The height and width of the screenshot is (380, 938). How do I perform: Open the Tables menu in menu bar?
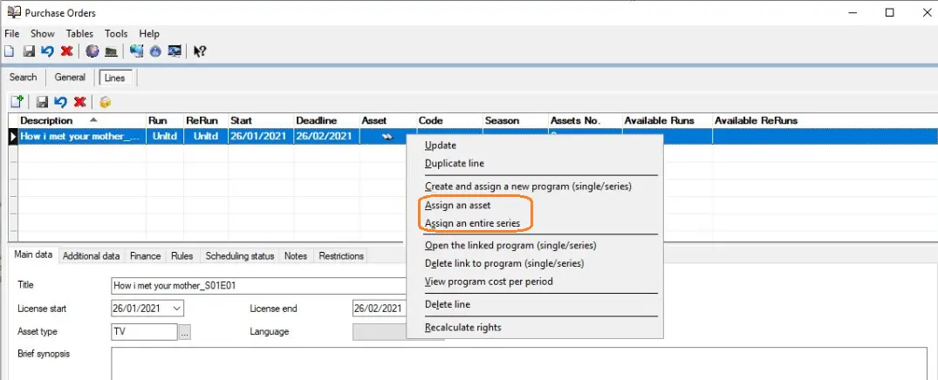click(x=79, y=33)
